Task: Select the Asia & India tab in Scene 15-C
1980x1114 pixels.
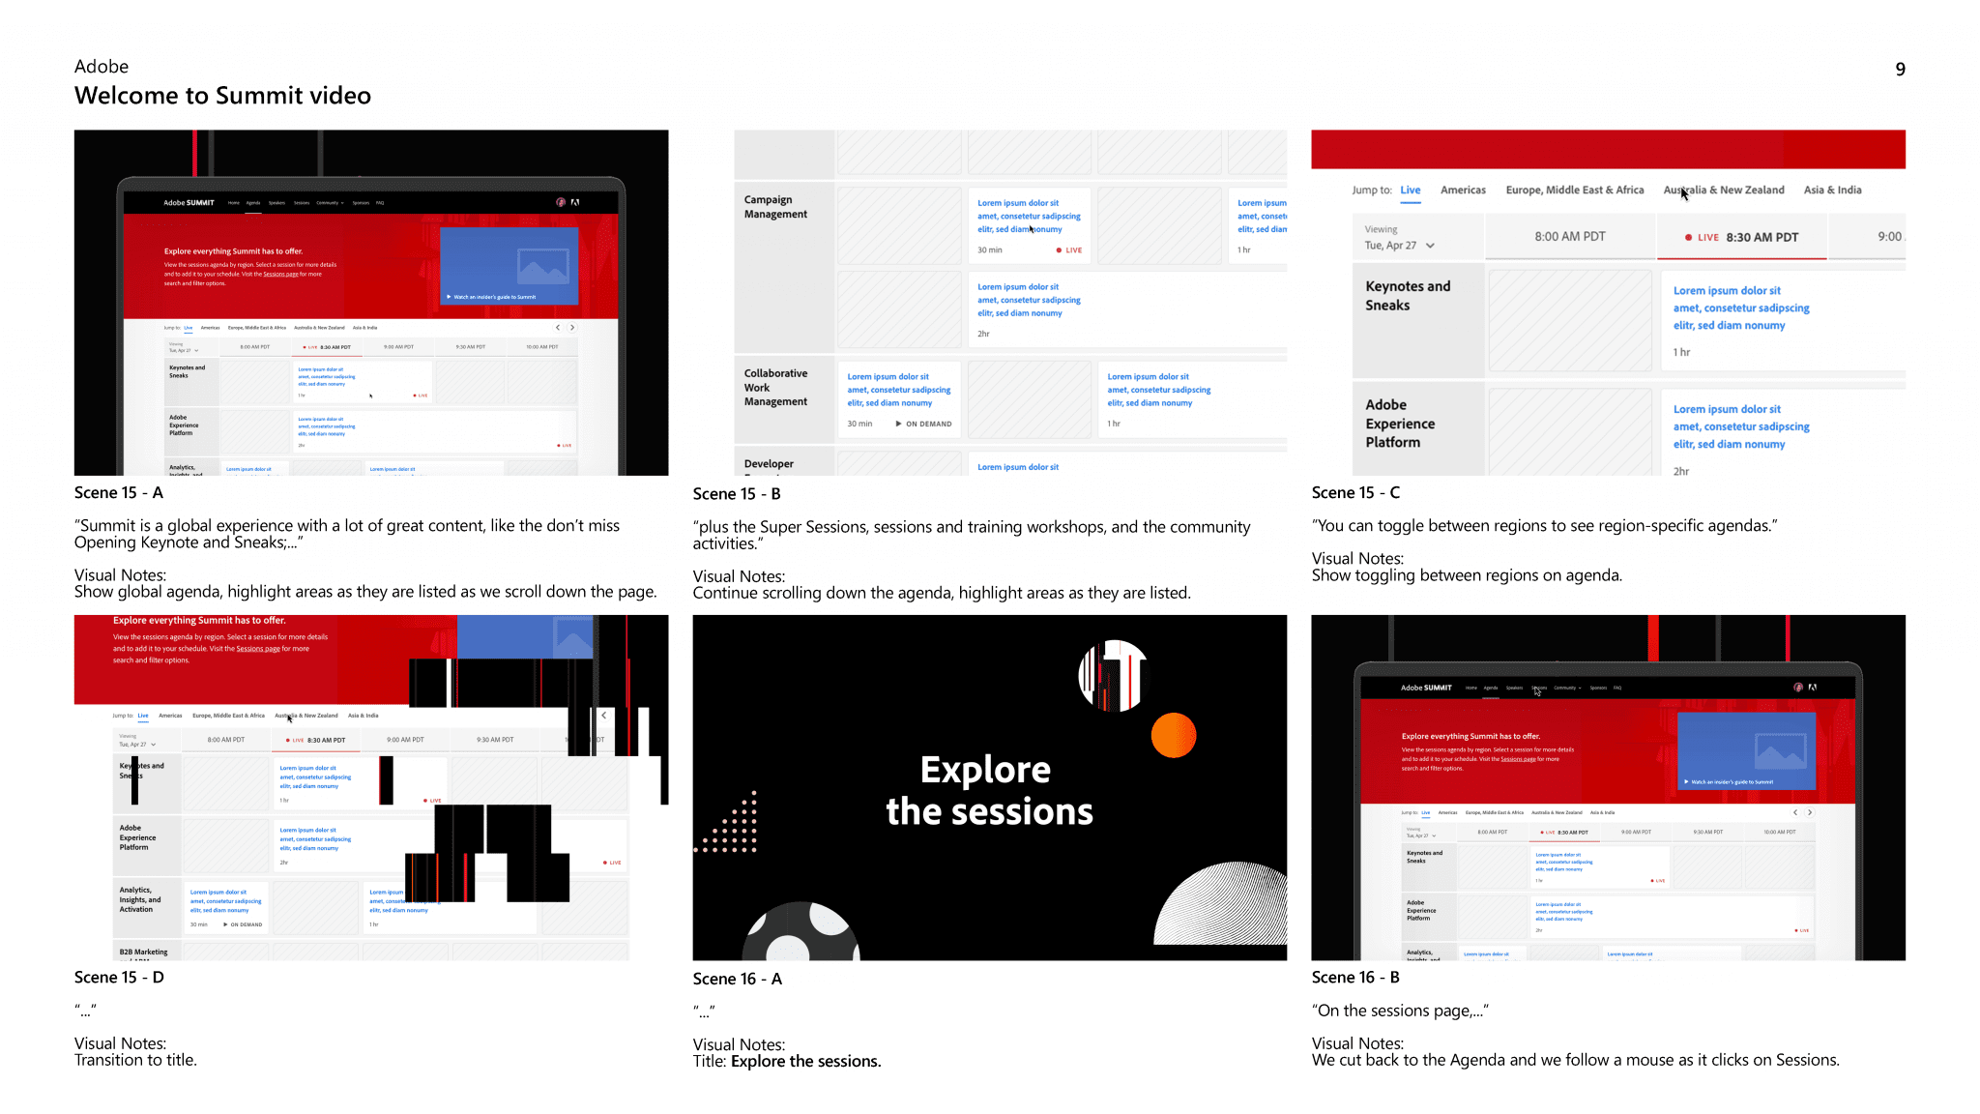Action: coord(1832,191)
